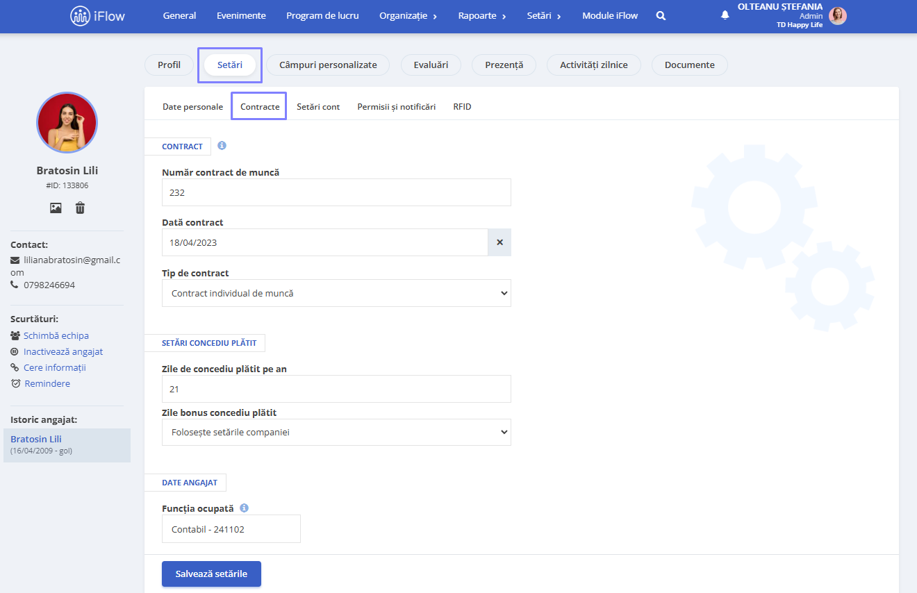The width and height of the screenshot is (917, 593).
Task: Switch to the Profil tab
Action: point(169,65)
